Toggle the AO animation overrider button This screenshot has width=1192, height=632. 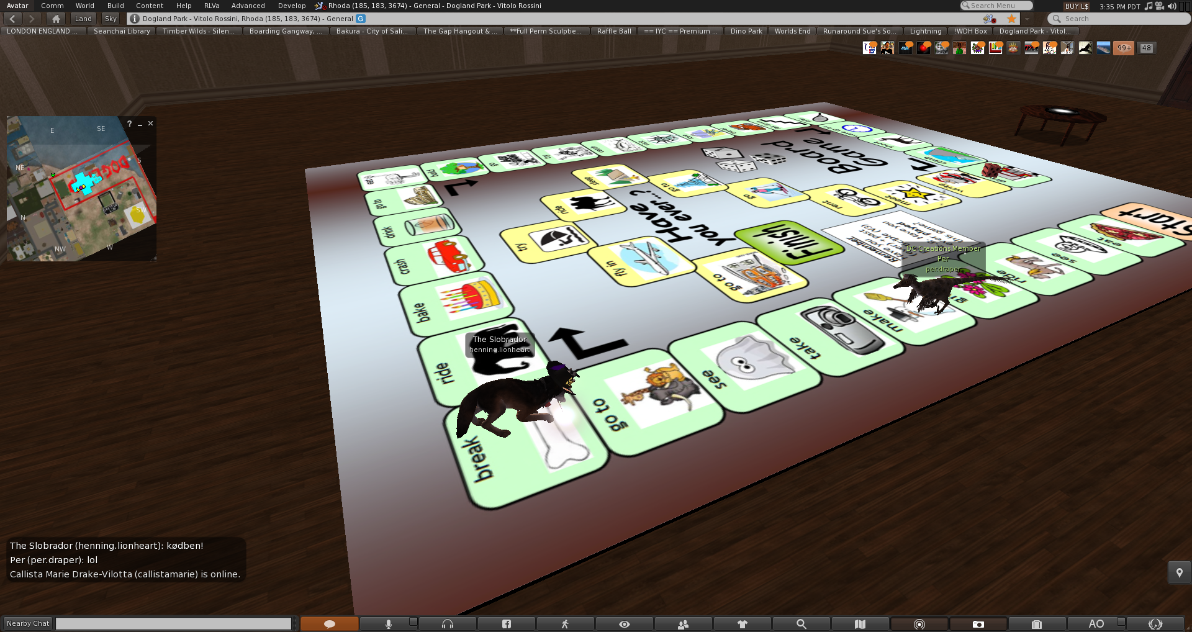pos(1096,624)
